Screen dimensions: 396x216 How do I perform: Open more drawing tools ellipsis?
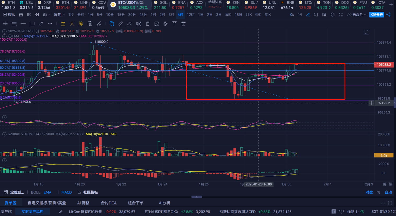coord(50,24)
